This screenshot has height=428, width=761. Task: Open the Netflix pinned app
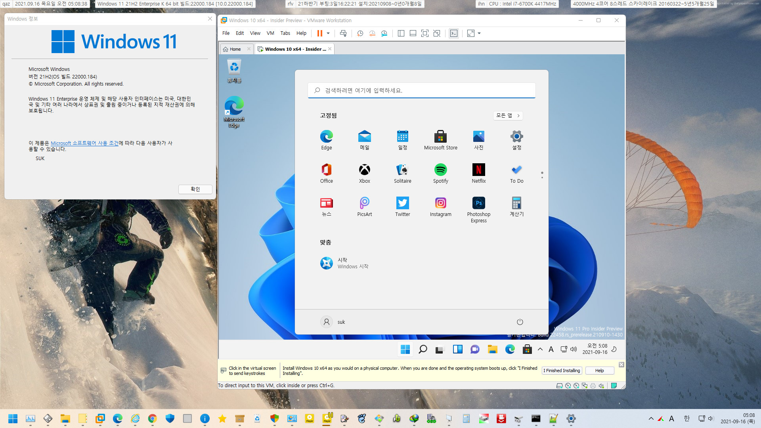[x=479, y=173]
